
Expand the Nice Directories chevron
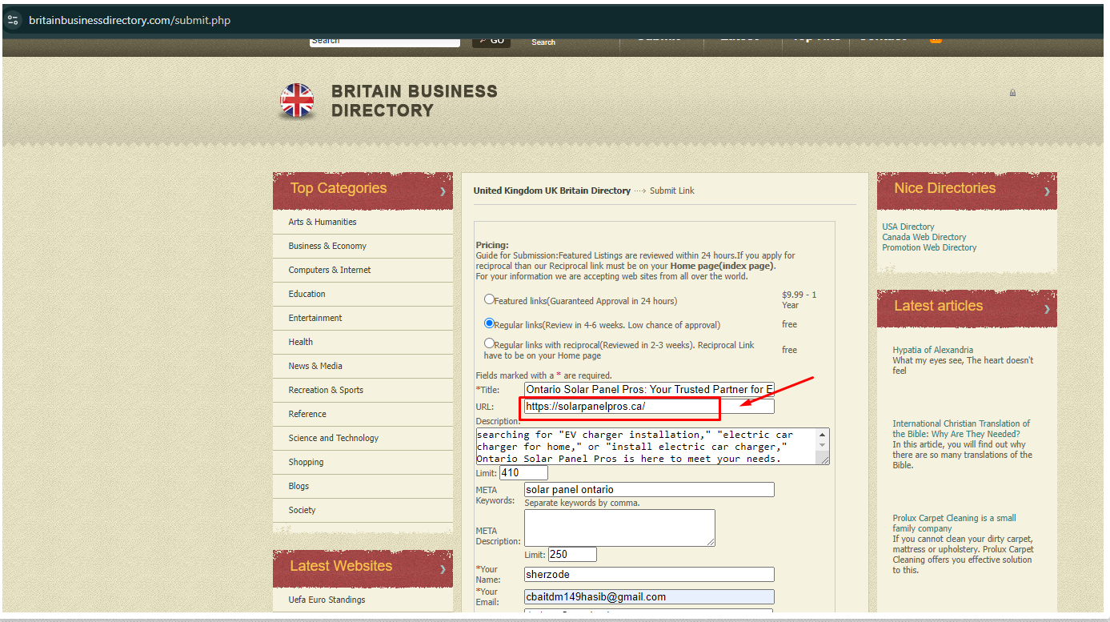coord(1047,191)
